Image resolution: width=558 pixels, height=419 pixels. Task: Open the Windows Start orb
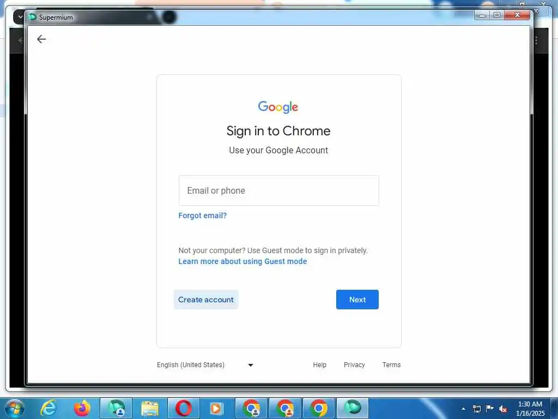pos(15,408)
